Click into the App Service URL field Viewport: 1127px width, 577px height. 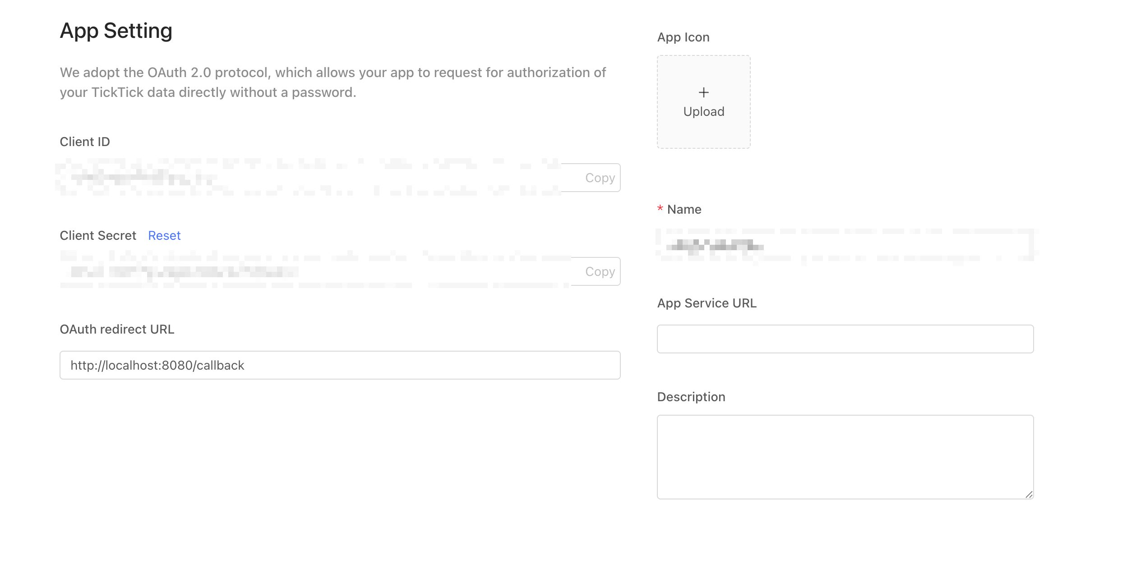coord(845,339)
